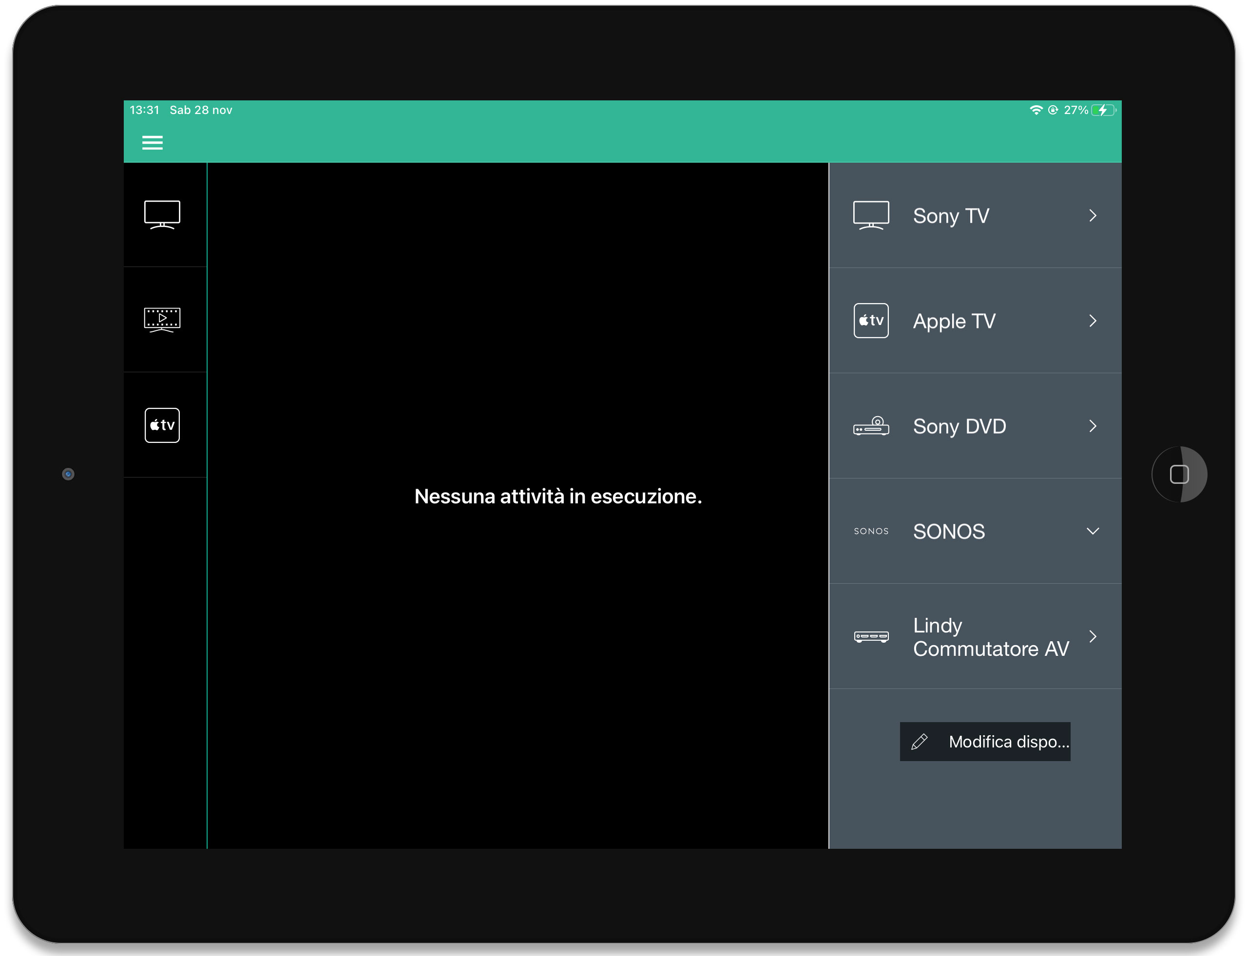Select Lindy Commutatore AV label
The width and height of the screenshot is (1248, 956).
pyautogui.click(x=991, y=637)
